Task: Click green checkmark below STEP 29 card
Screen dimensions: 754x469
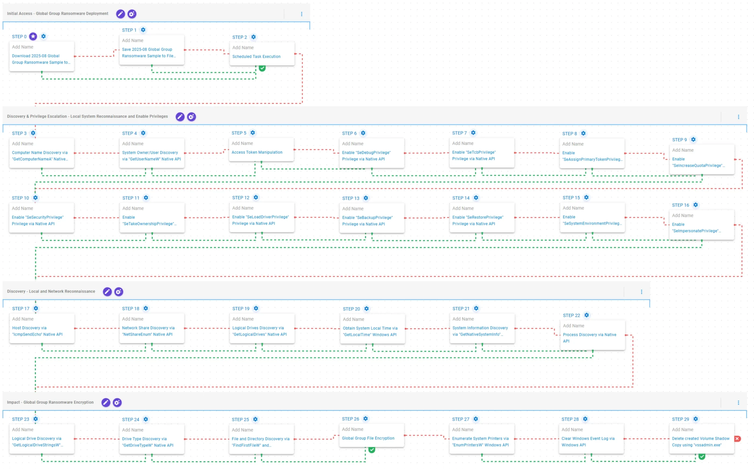Action: [702, 456]
